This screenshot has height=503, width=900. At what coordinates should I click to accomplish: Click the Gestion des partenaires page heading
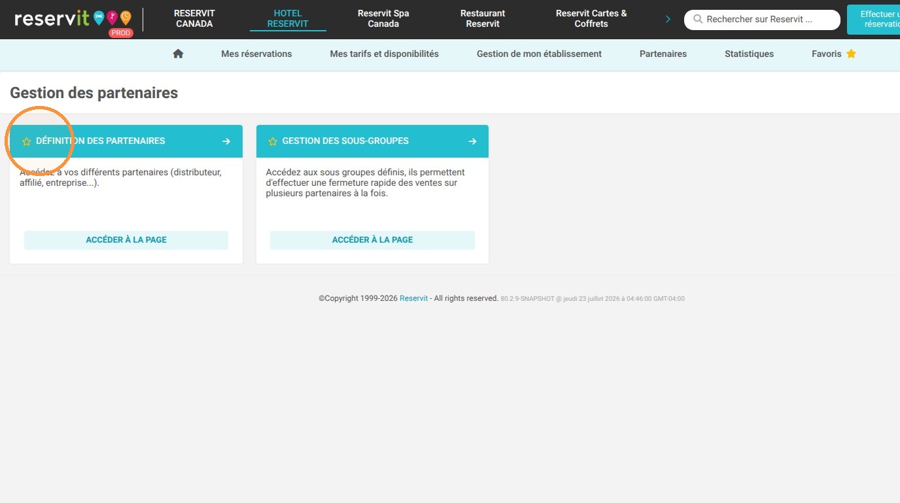pos(94,93)
